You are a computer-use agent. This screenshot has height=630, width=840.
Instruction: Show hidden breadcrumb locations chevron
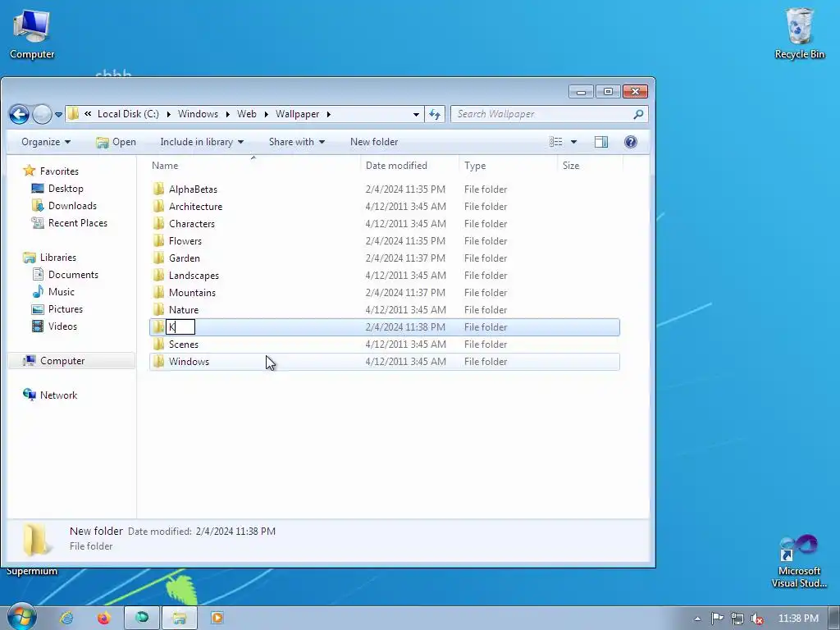(x=88, y=113)
